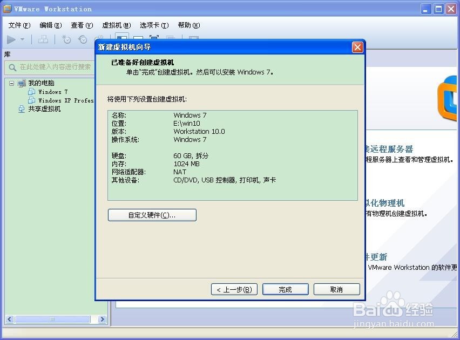Open the power options dropdown arrow

22,39
